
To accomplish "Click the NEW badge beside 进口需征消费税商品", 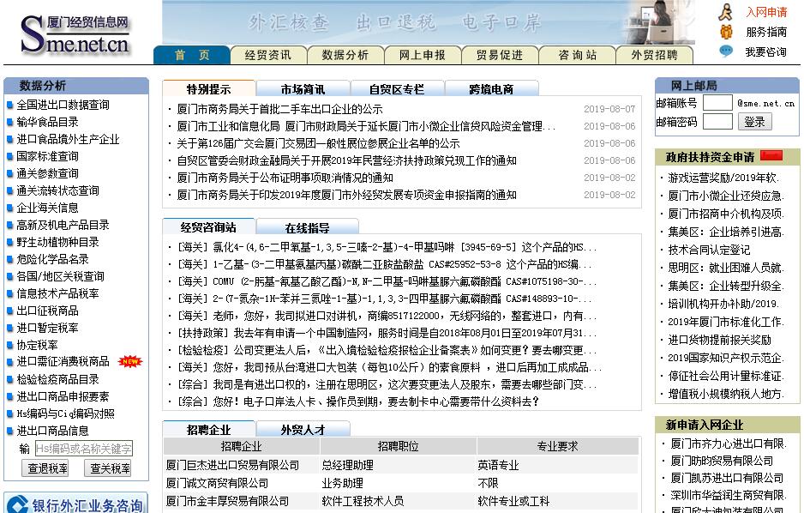I will coord(130,361).
